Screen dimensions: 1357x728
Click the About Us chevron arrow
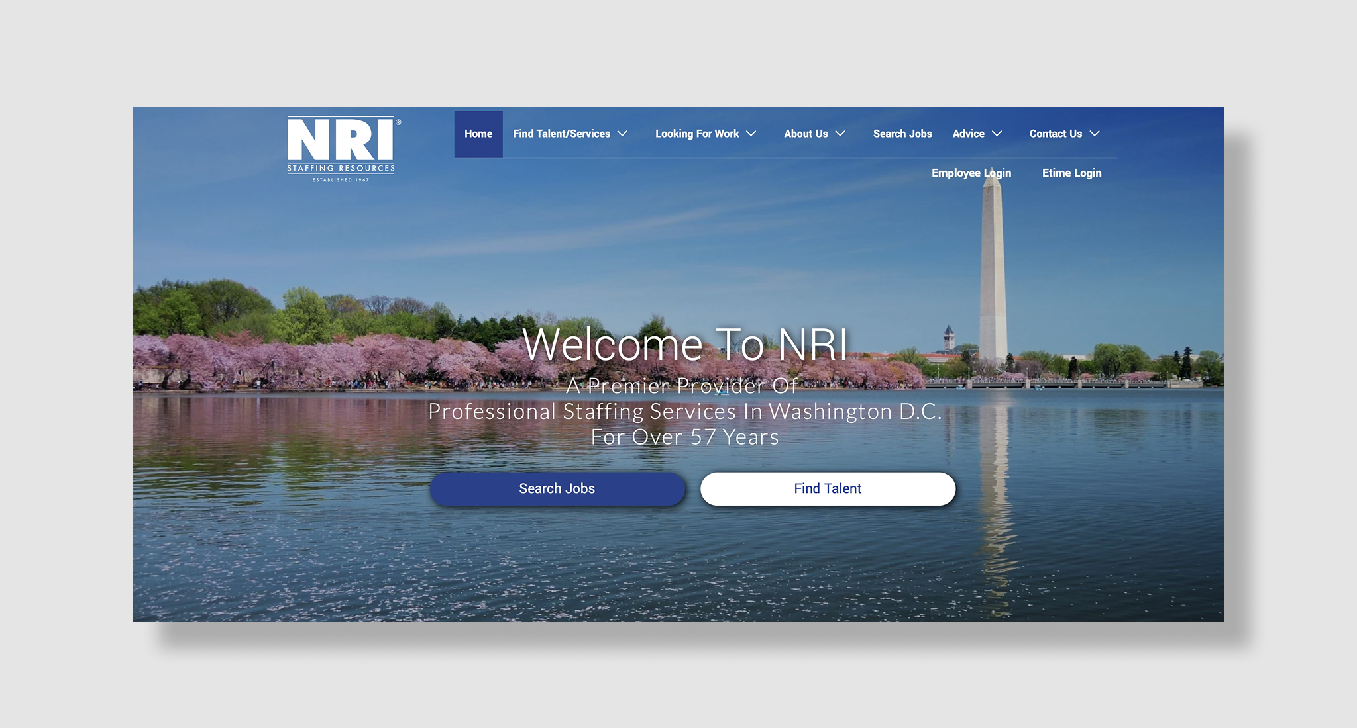click(840, 134)
